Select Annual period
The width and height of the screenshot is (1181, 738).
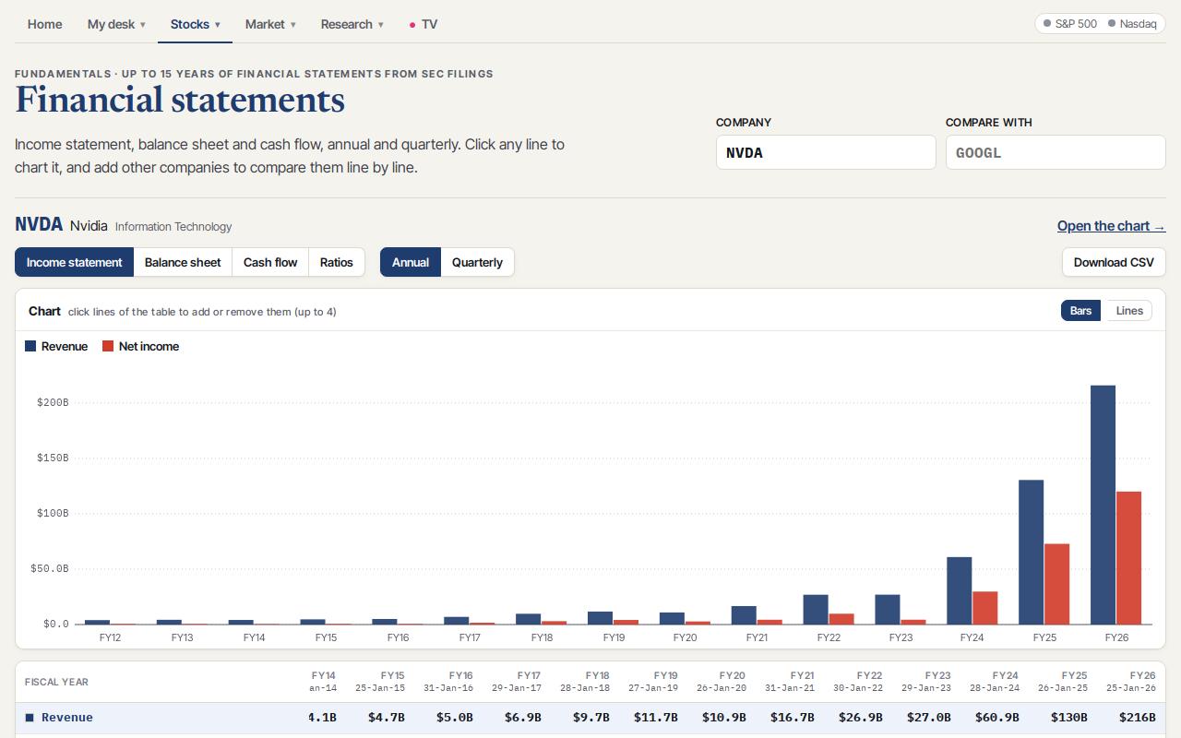(x=411, y=262)
